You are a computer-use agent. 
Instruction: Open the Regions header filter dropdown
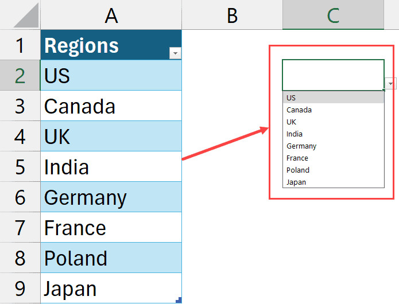coord(175,53)
